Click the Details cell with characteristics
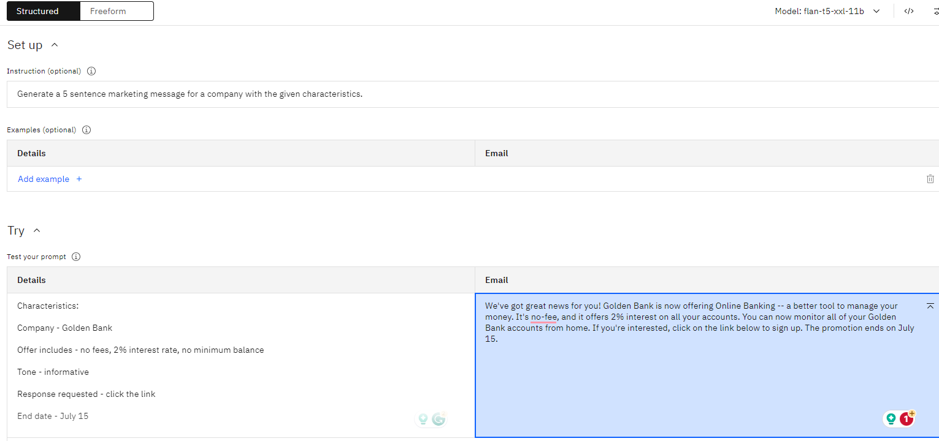 [x=241, y=365]
